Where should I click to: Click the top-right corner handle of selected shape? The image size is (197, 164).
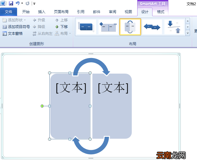(x=90, y=73)
